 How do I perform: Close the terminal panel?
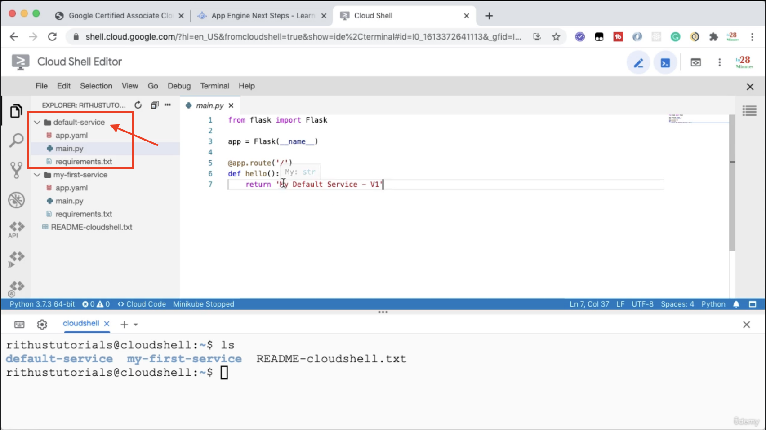[x=746, y=325]
